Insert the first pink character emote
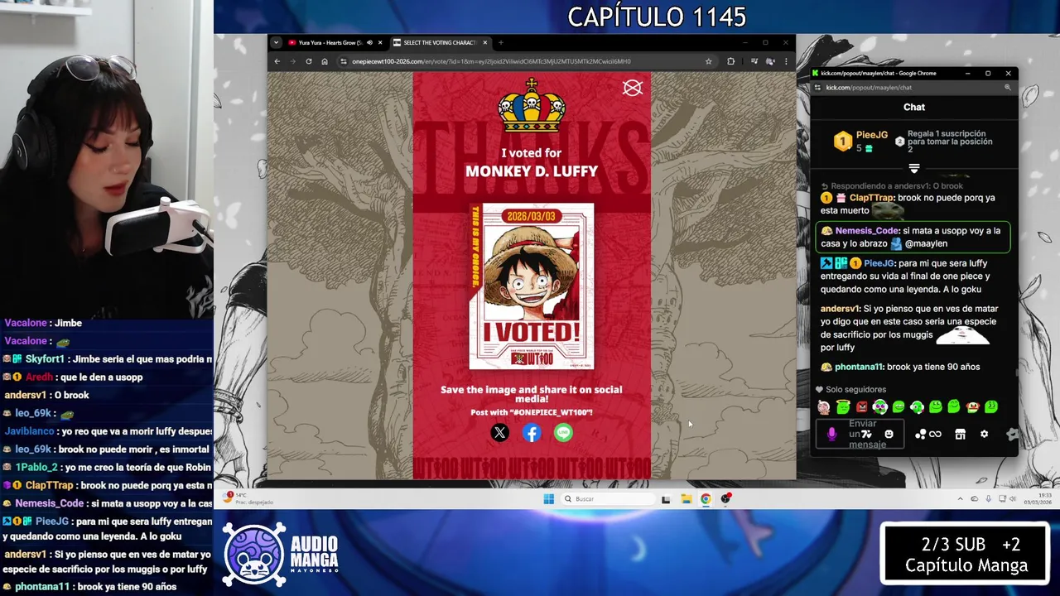This screenshot has height=596, width=1060. (x=824, y=406)
